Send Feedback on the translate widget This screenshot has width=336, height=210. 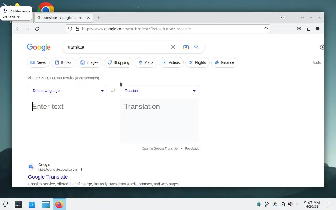point(192,149)
